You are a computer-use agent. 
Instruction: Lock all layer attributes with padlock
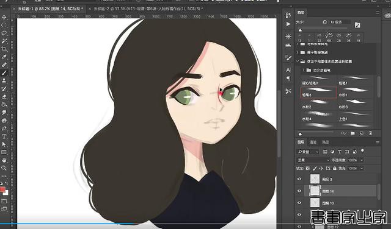tap(335, 168)
